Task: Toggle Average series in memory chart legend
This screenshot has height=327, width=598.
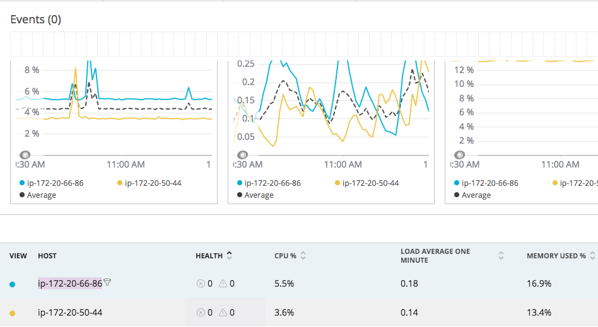Action: [x=472, y=195]
